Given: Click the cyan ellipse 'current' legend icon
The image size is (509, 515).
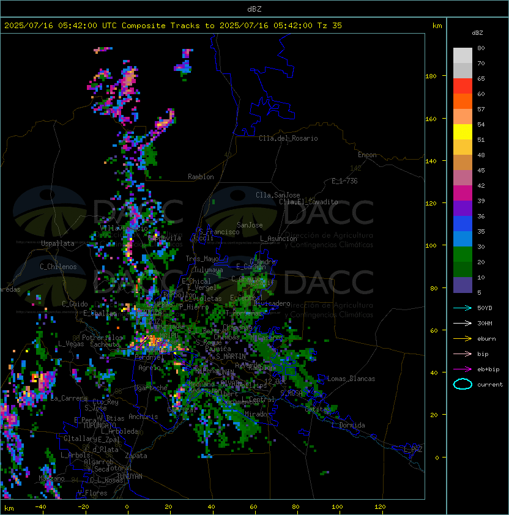Looking at the screenshot, I should (463, 384).
